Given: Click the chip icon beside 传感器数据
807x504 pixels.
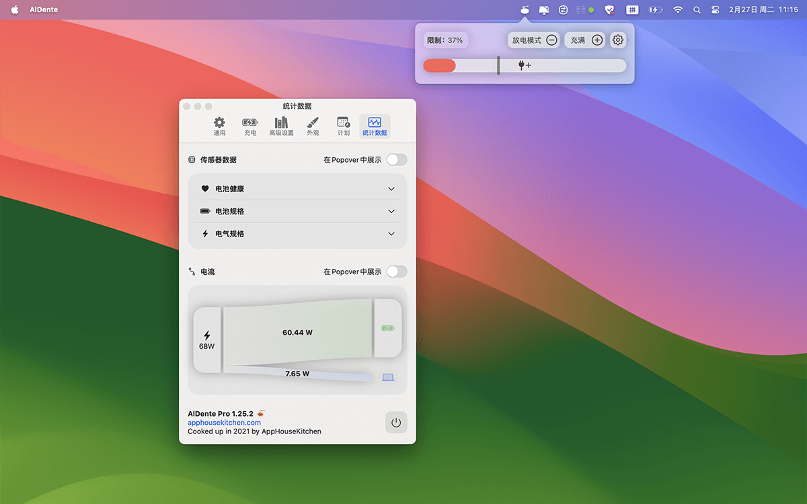Looking at the screenshot, I should pyautogui.click(x=192, y=160).
